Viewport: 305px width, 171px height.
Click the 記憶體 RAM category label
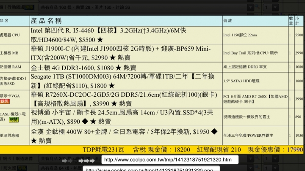click(x=11, y=67)
